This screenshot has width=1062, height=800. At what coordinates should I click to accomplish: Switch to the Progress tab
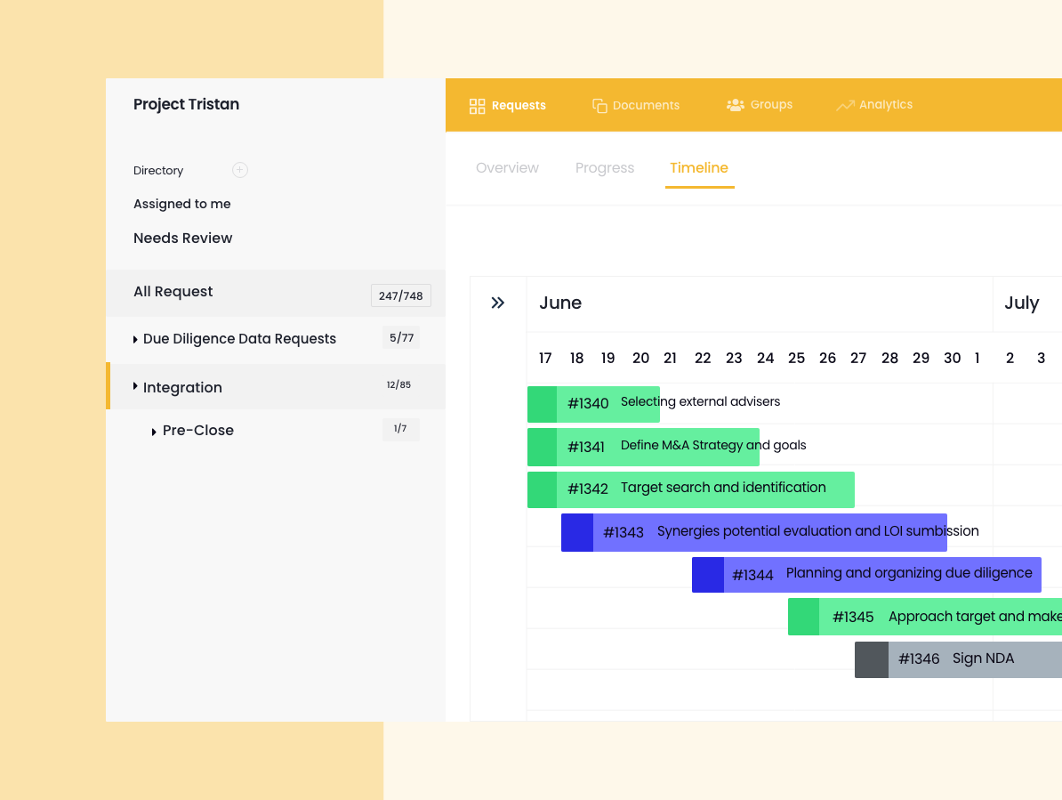coord(605,168)
